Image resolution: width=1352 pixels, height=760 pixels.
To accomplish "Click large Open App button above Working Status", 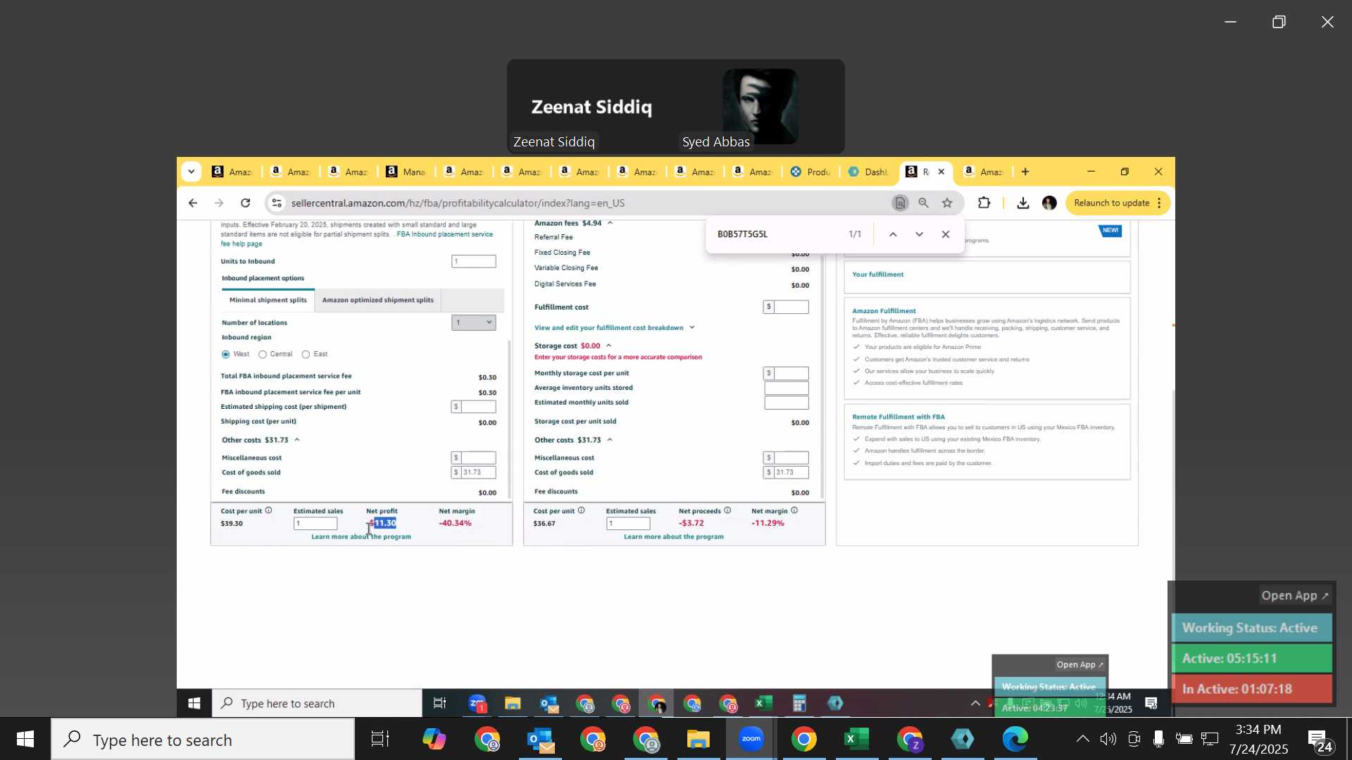I will click(x=1294, y=595).
